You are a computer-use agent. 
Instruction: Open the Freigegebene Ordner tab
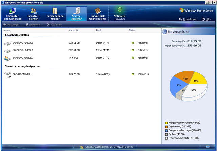[55, 14]
